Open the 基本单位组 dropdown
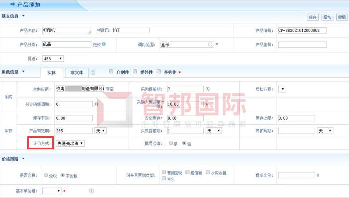 tap(52, 191)
